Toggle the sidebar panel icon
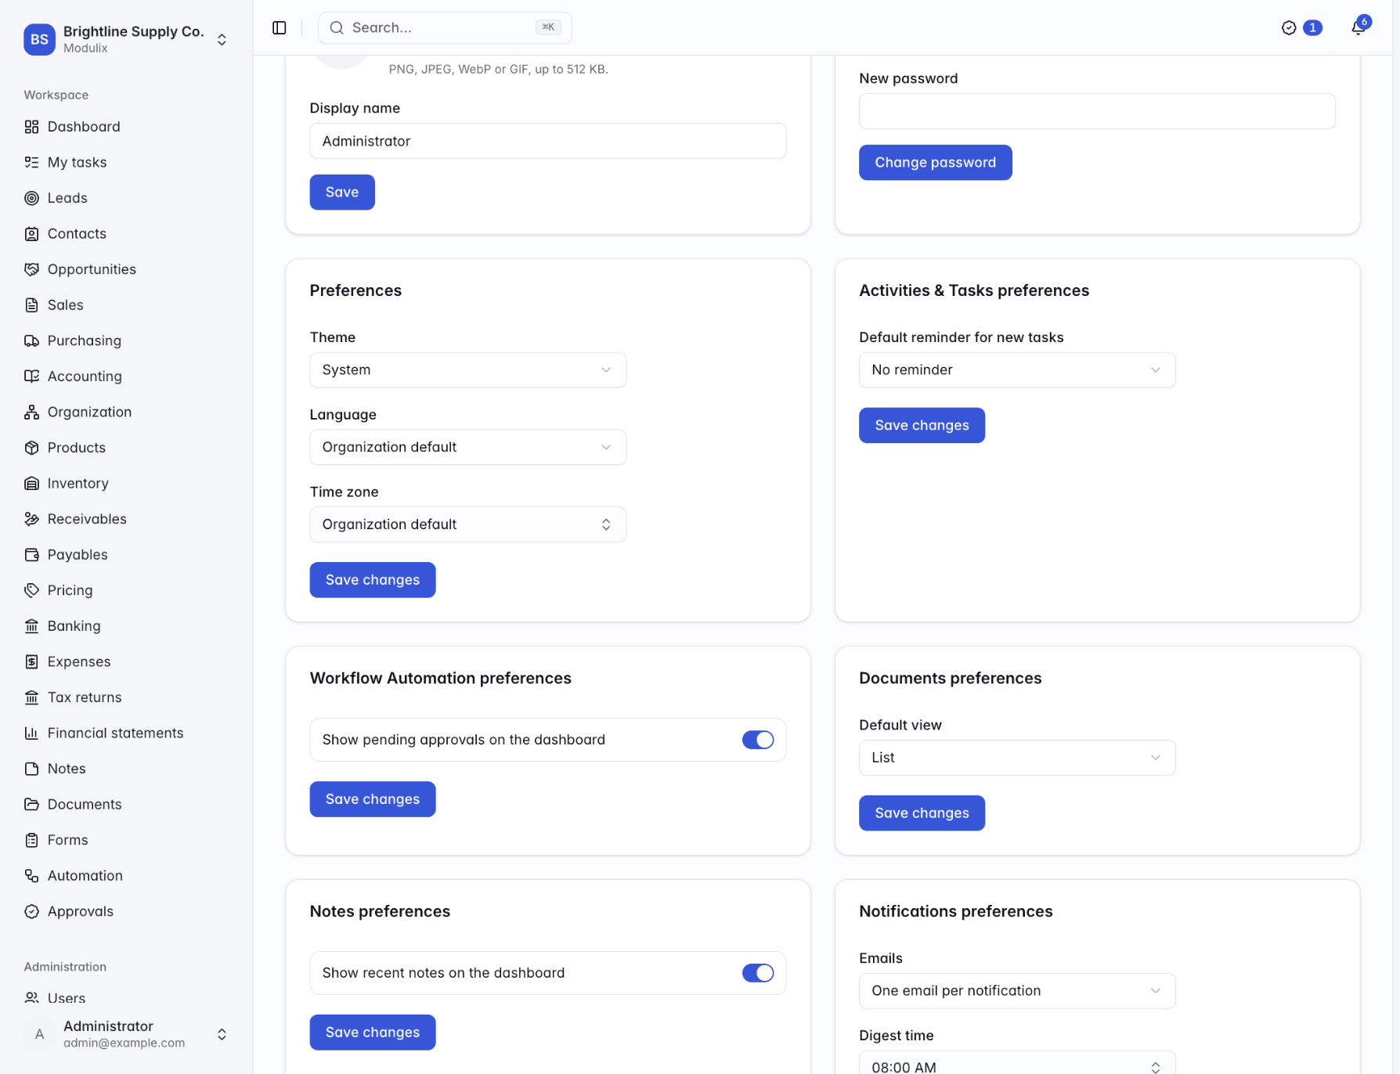This screenshot has width=1400, height=1074. click(280, 27)
